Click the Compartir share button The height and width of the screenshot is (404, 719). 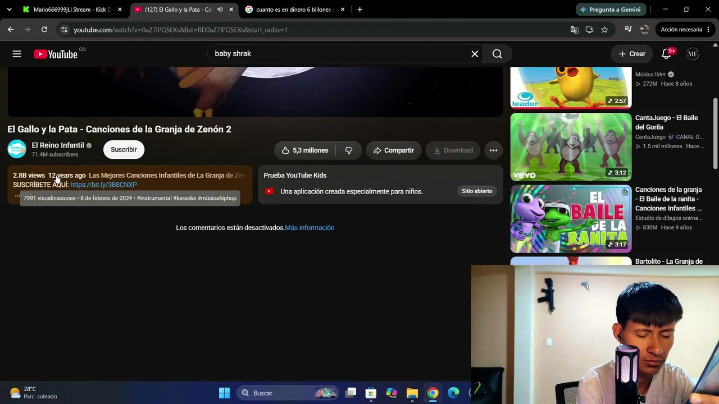coord(393,150)
